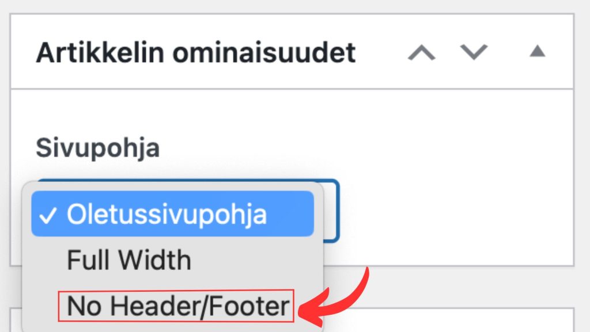Pick the Oletussivupohja option
590x332 pixels.
(167, 214)
